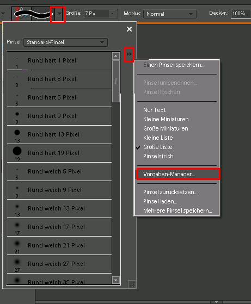
Task: Click brush list scroll-down arrow
Action: coord(116,280)
